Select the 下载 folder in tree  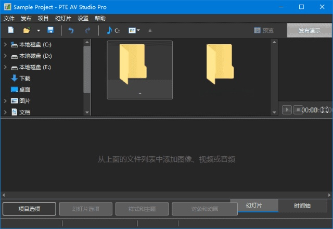click(x=24, y=79)
